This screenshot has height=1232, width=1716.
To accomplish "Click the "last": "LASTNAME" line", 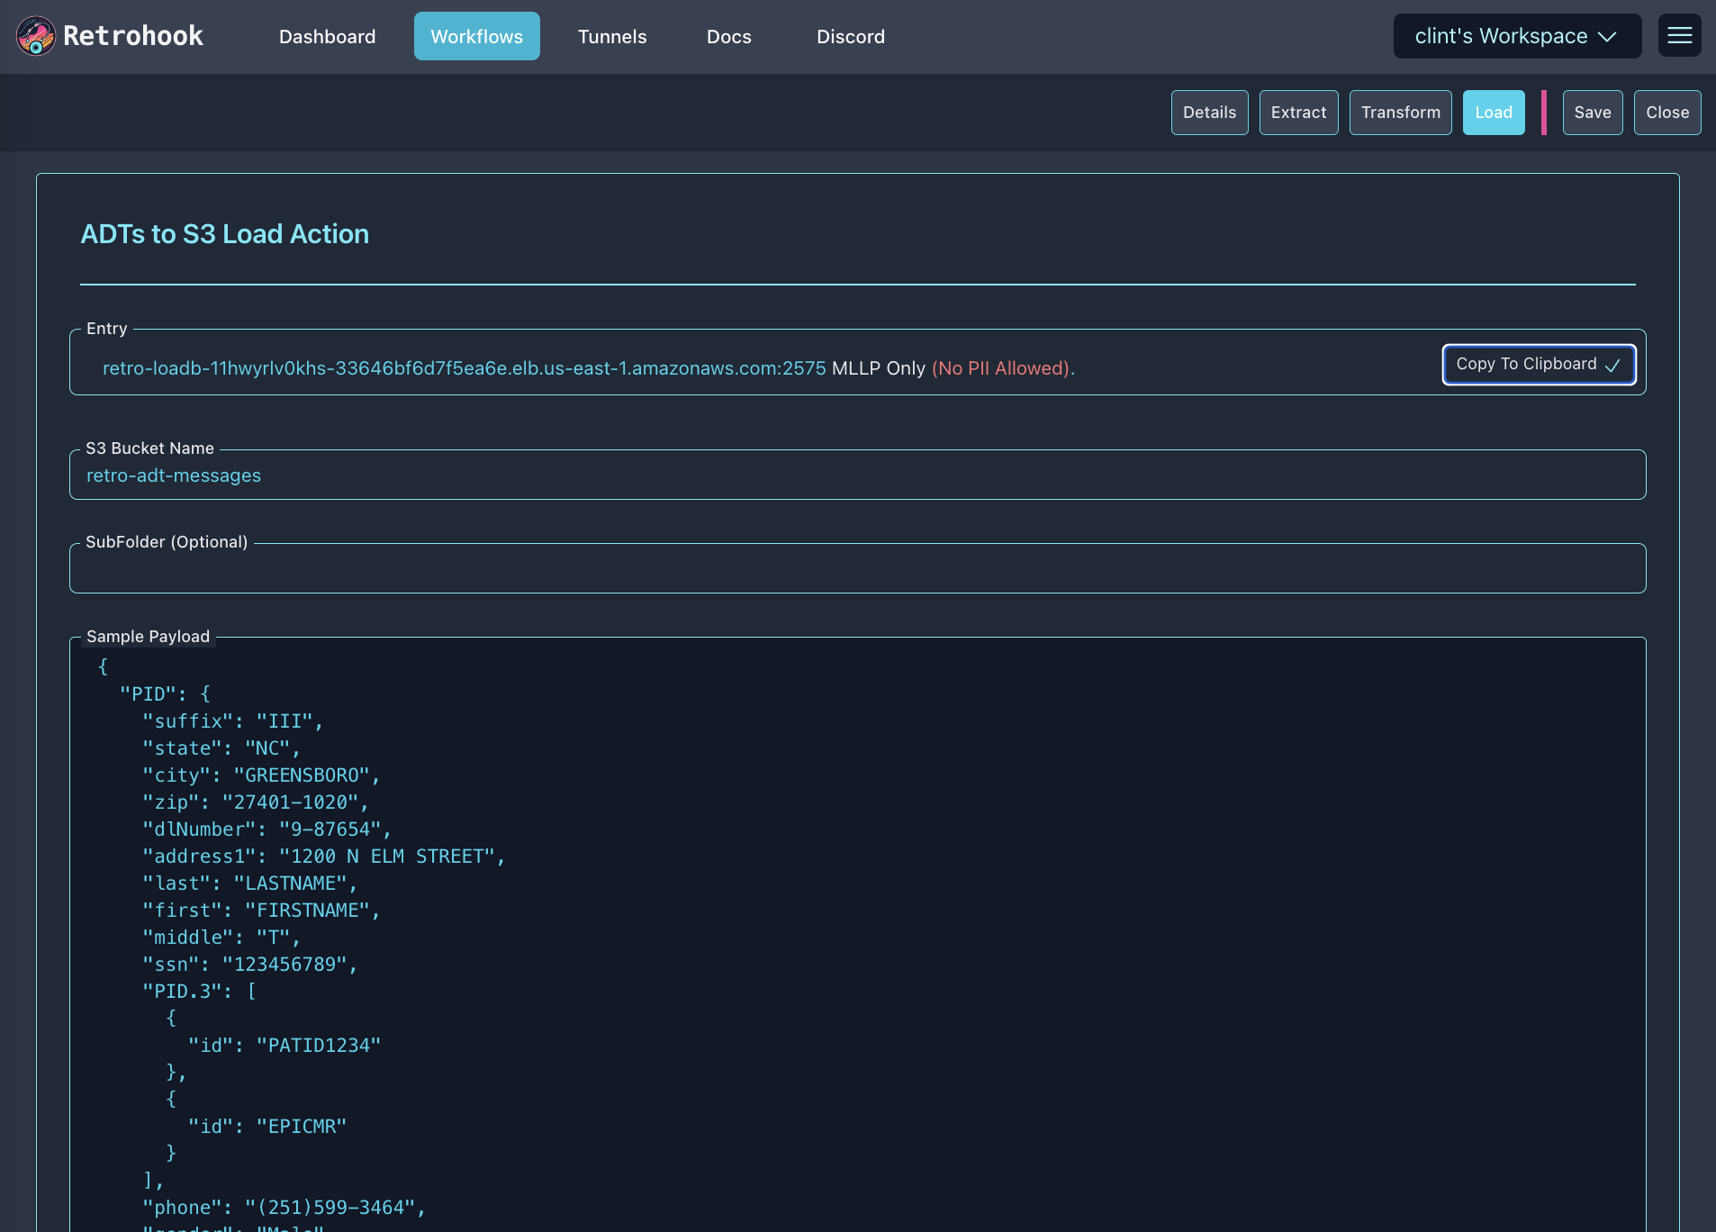I will pos(249,883).
